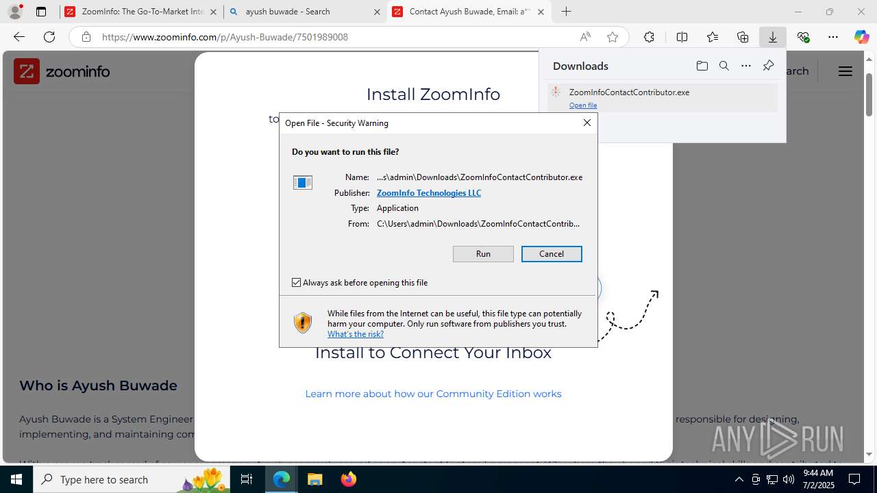Viewport: 877px width, 493px height.
Task: Open the Extensions puzzle icon
Action: click(649, 37)
